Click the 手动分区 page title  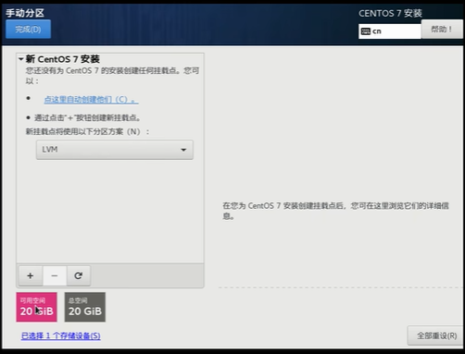pos(25,13)
